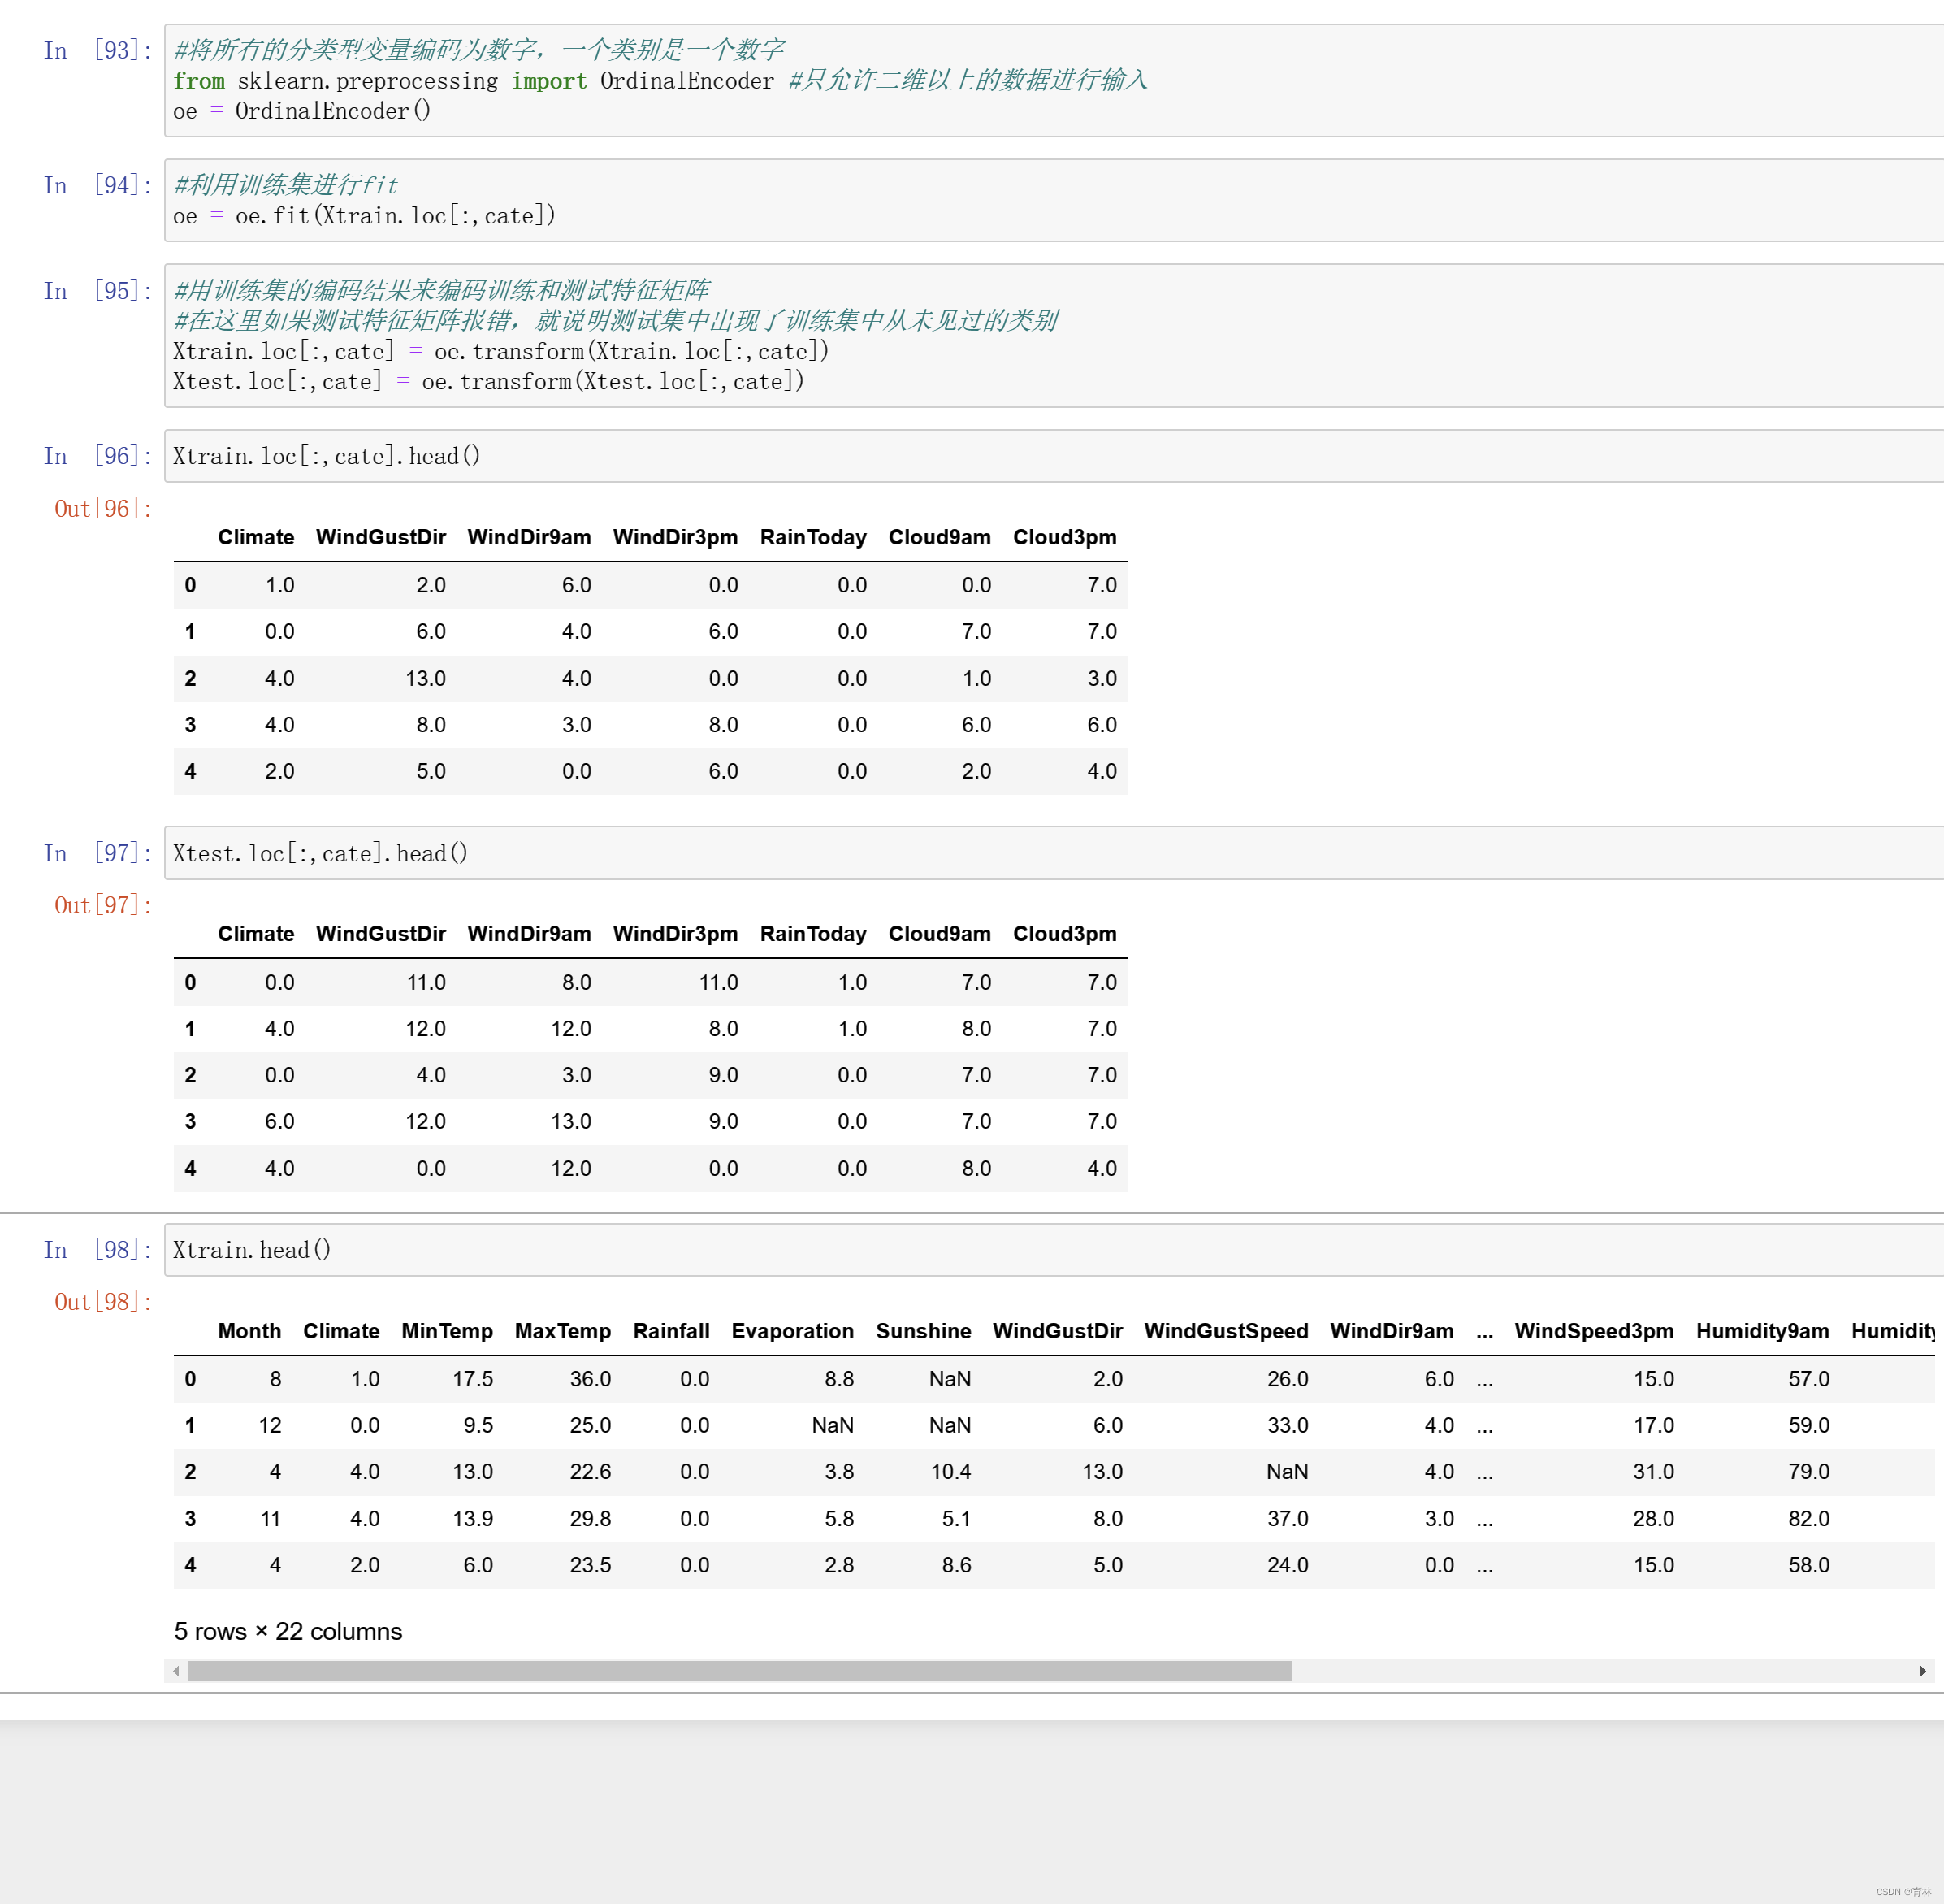Click the horizontal scrollbar thumb under Out[98]
This screenshot has height=1904, width=1944.
pyautogui.click(x=739, y=1671)
